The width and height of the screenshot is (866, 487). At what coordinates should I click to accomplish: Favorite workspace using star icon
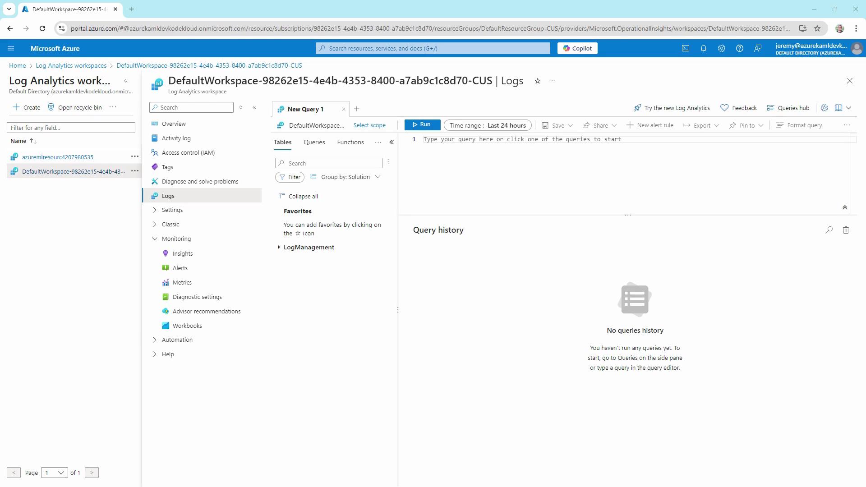pos(537,81)
